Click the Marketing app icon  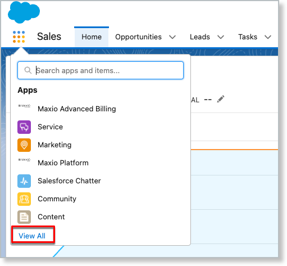pyautogui.click(x=24, y=145)
